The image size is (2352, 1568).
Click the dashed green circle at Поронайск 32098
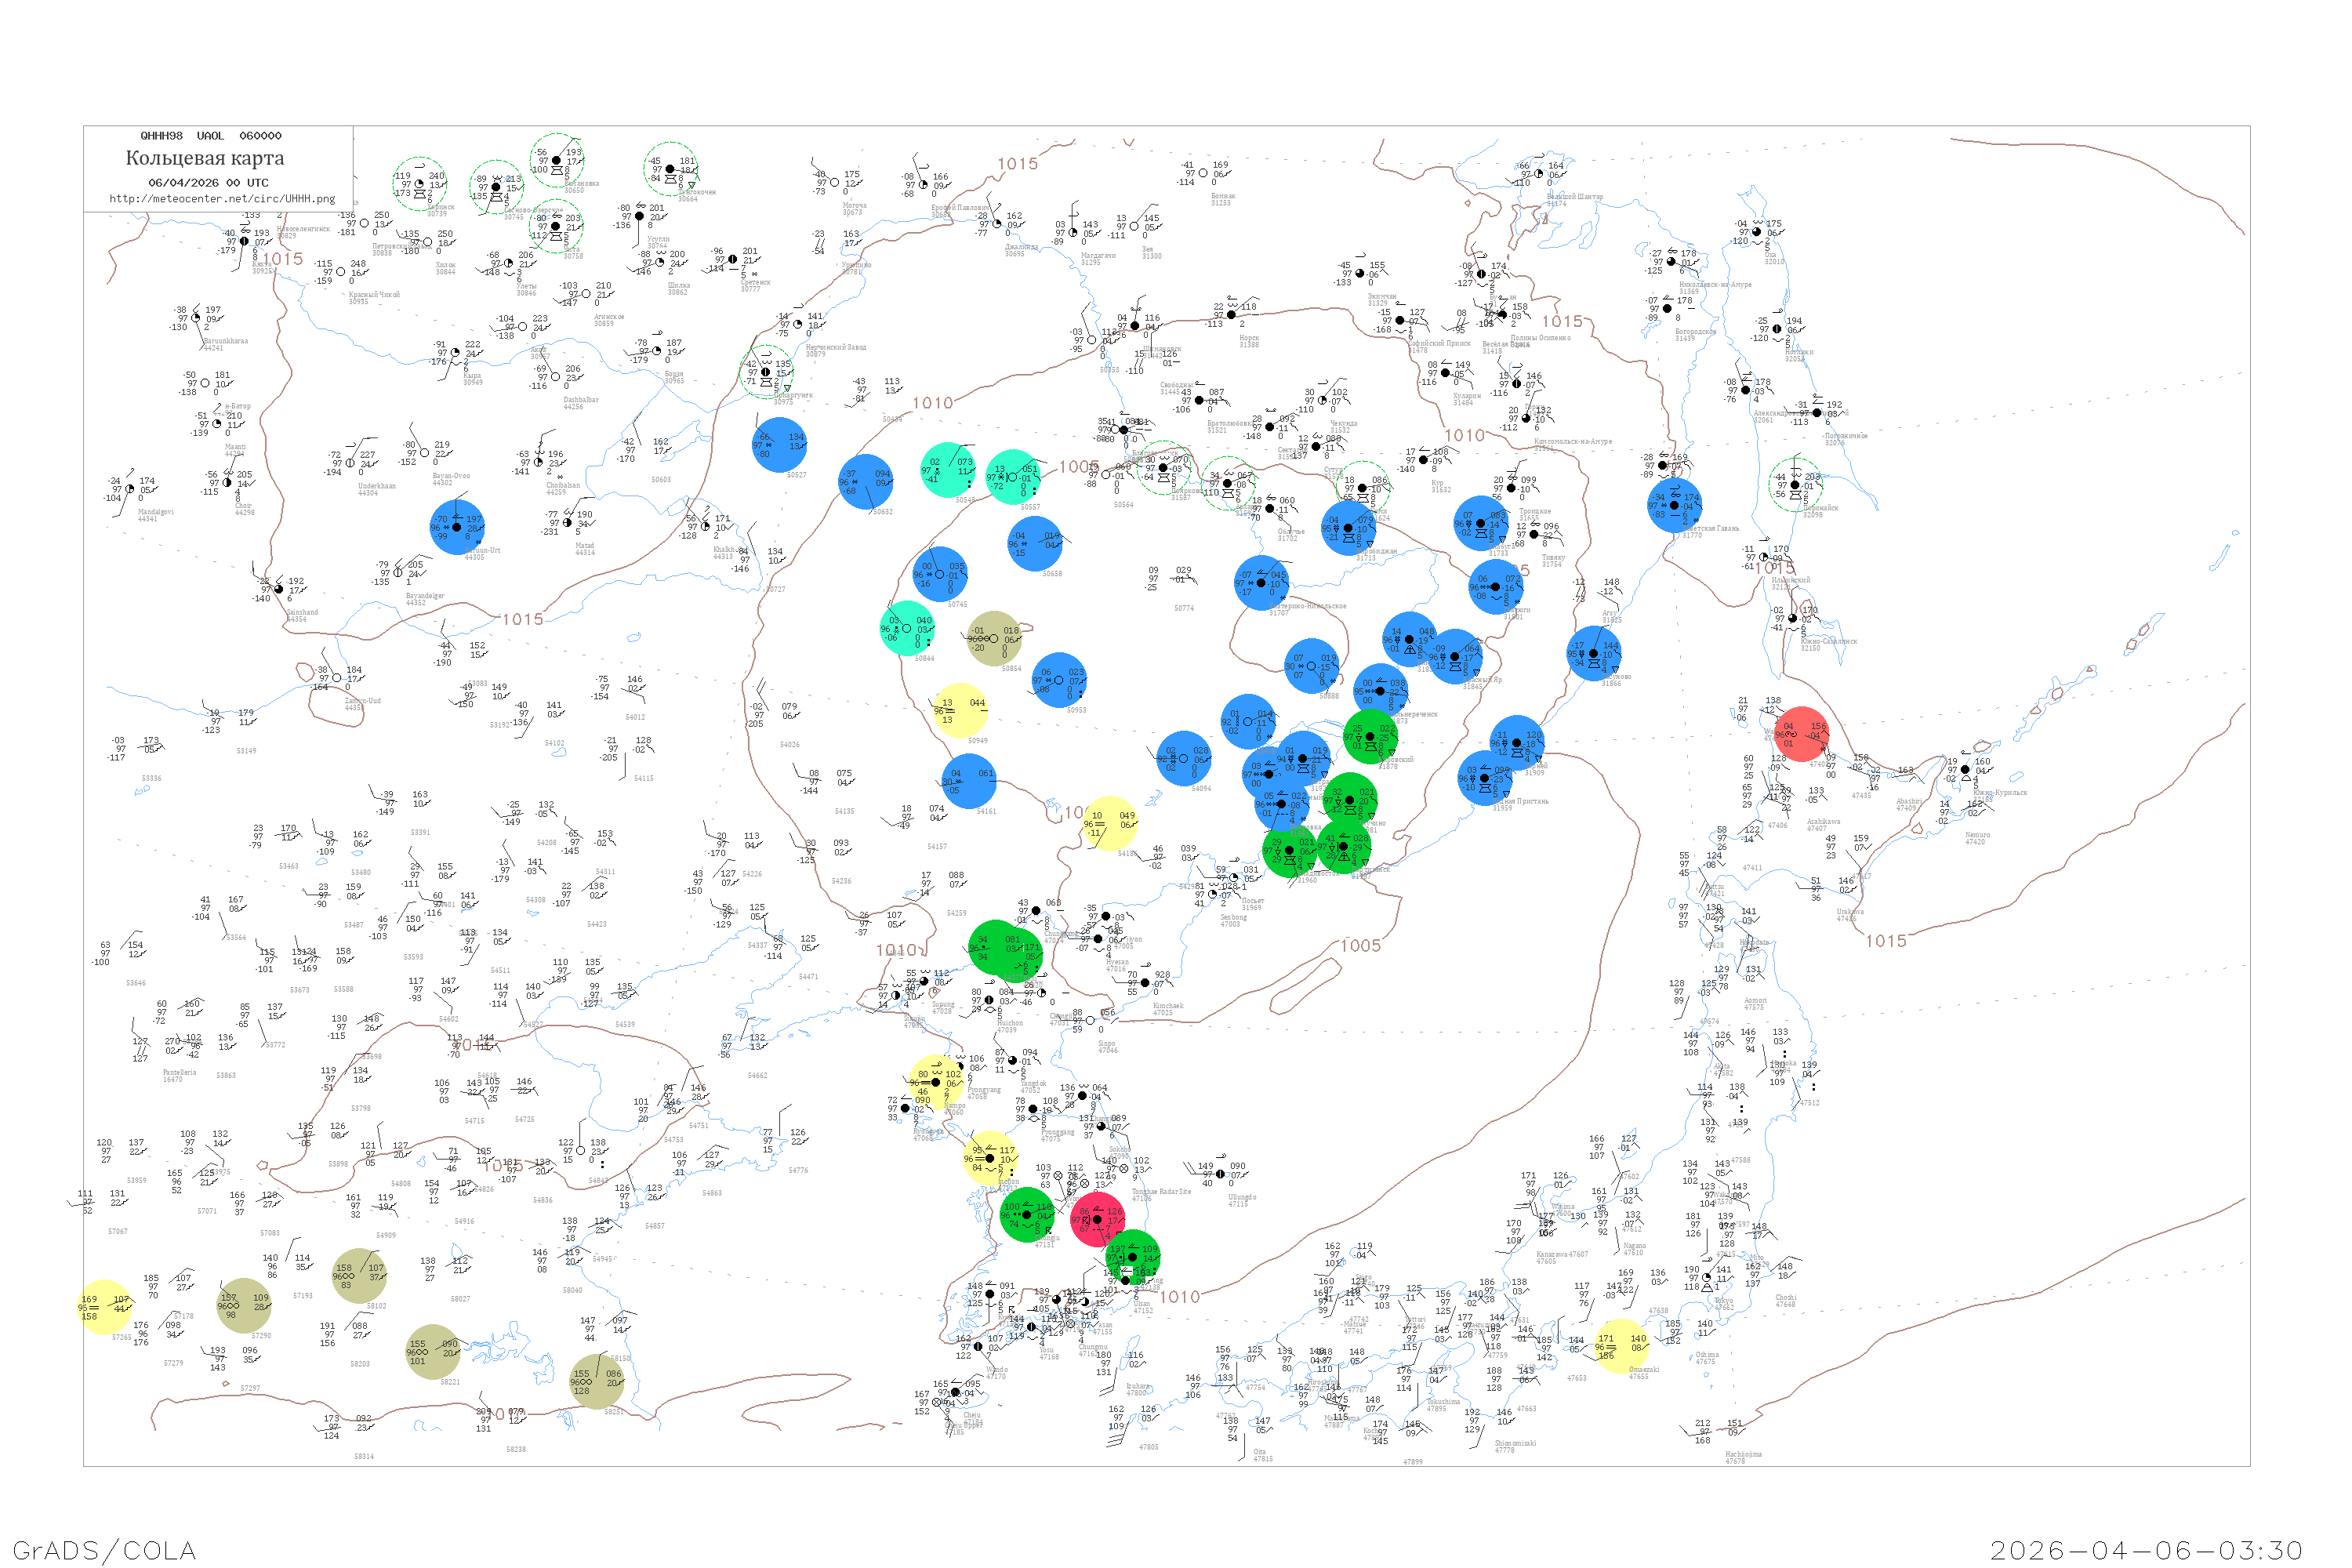pyautogui.click(x=1795, y=485)
